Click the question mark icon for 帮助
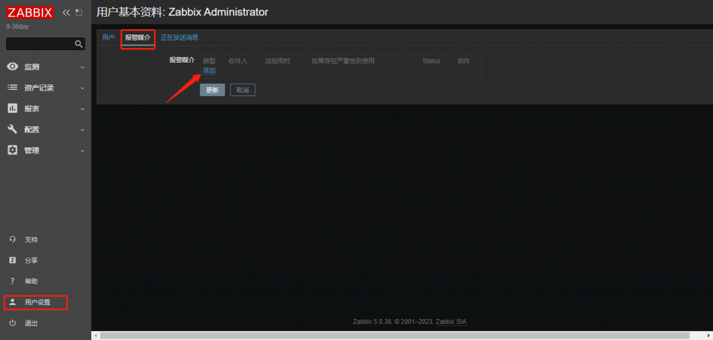This screenshot has width=713, height=340. tap(13, 281)
